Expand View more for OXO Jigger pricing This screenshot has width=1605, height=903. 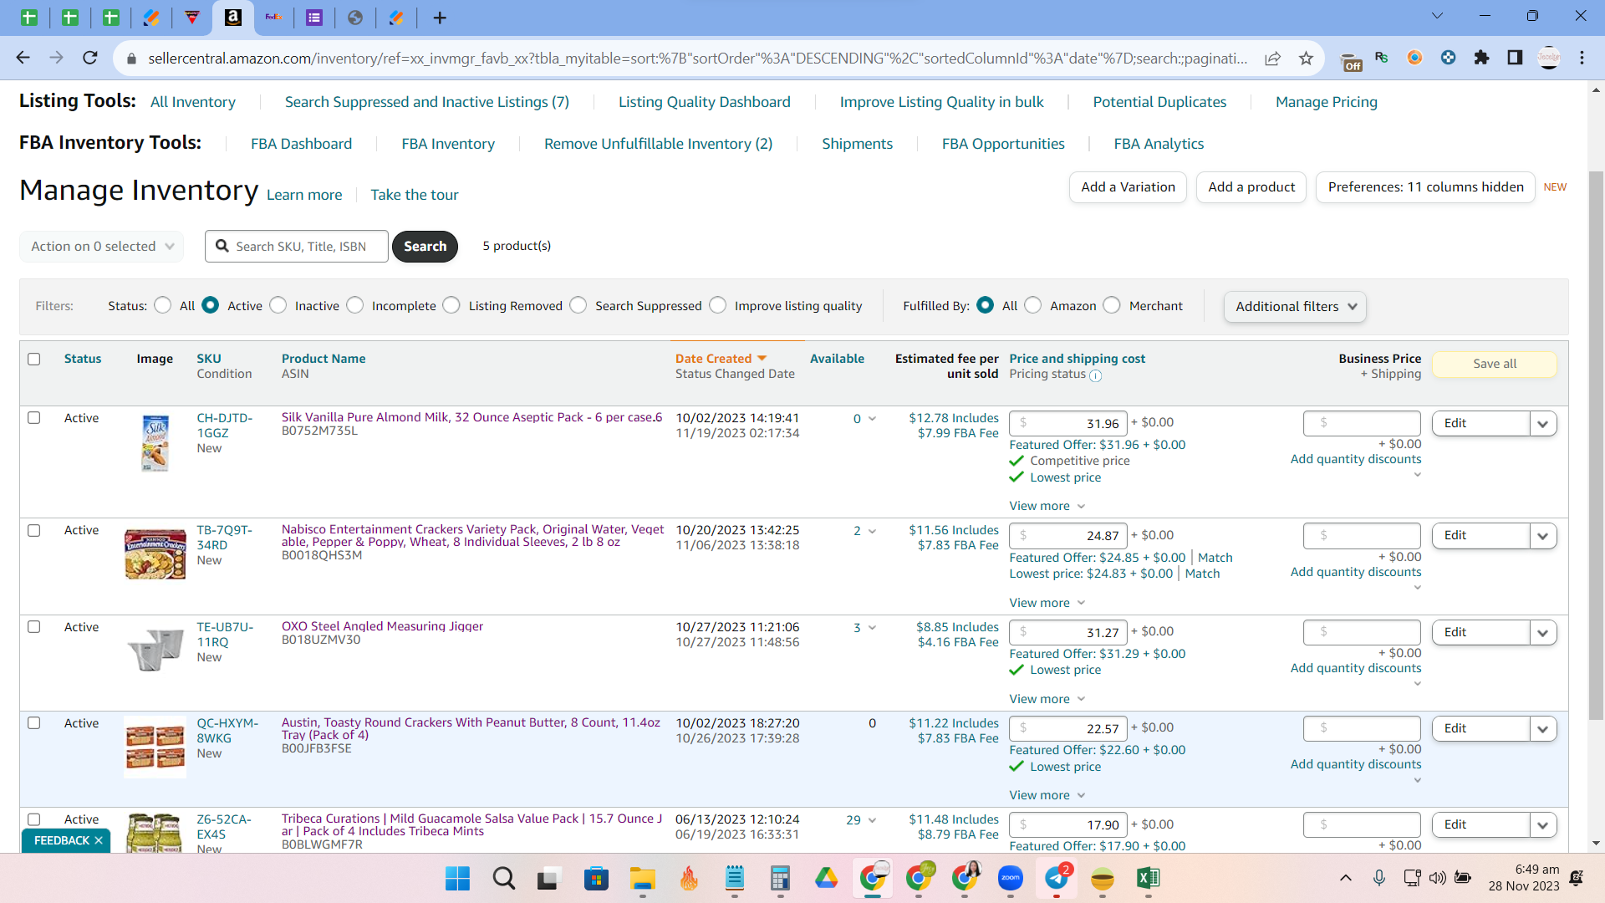pos(1047,699)
